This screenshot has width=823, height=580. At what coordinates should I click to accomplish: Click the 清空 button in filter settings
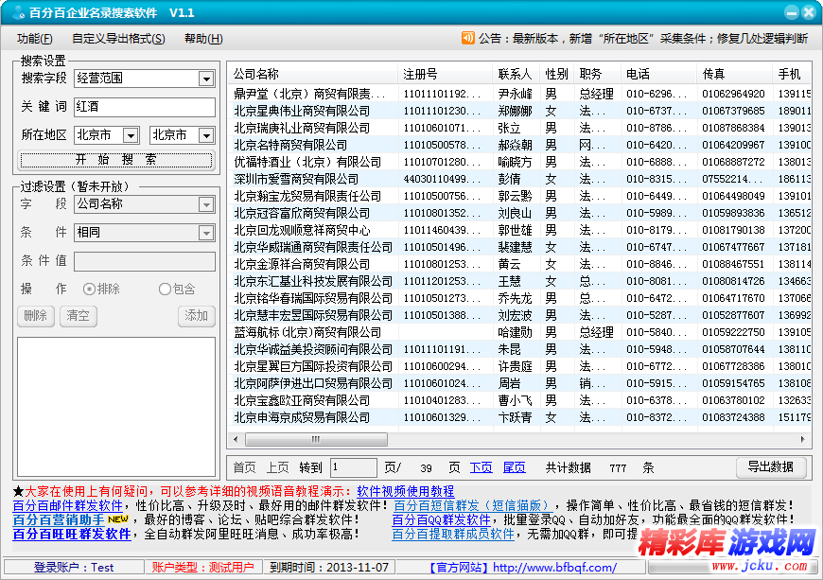pyautogui.click(x=79, y=317)
